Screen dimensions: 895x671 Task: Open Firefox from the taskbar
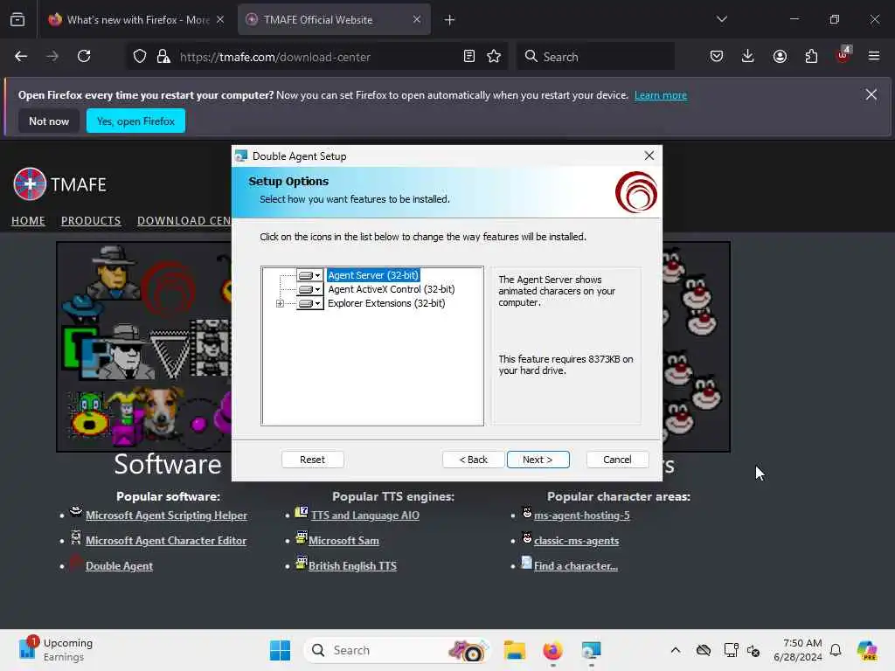pyautogui.click(x=552, y=650)
